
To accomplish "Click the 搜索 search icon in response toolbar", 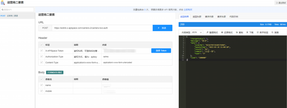I will (x=272, y=32).
